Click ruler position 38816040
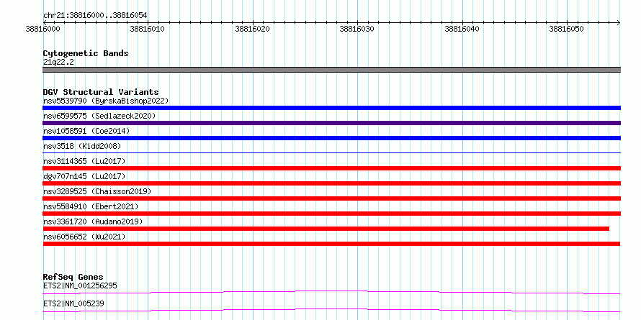 (462, 29)
